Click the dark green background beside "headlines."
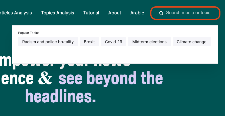Viewport: 225px width, 116px height. (158, 98)
